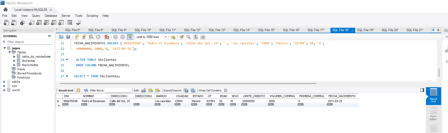
Task: Refresh the result grid data
Action: 86,90
